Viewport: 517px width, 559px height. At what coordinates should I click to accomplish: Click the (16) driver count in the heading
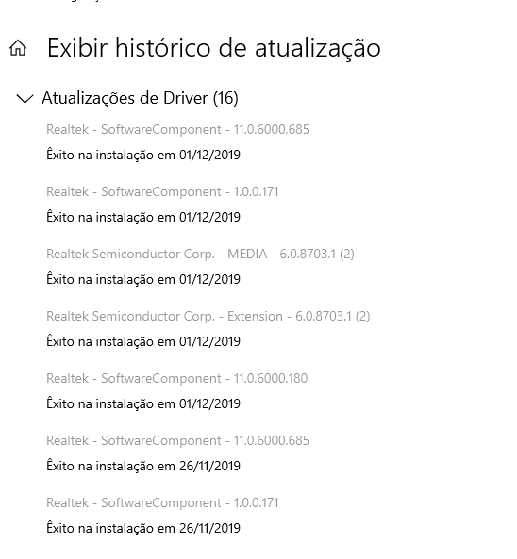225,98
